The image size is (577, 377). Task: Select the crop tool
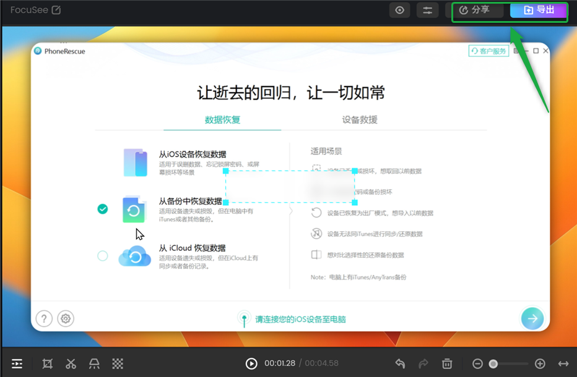(x=48, y=364)
